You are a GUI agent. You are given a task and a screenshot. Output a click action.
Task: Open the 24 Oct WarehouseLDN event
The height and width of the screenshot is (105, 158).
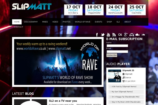click(x=115, y=10)
